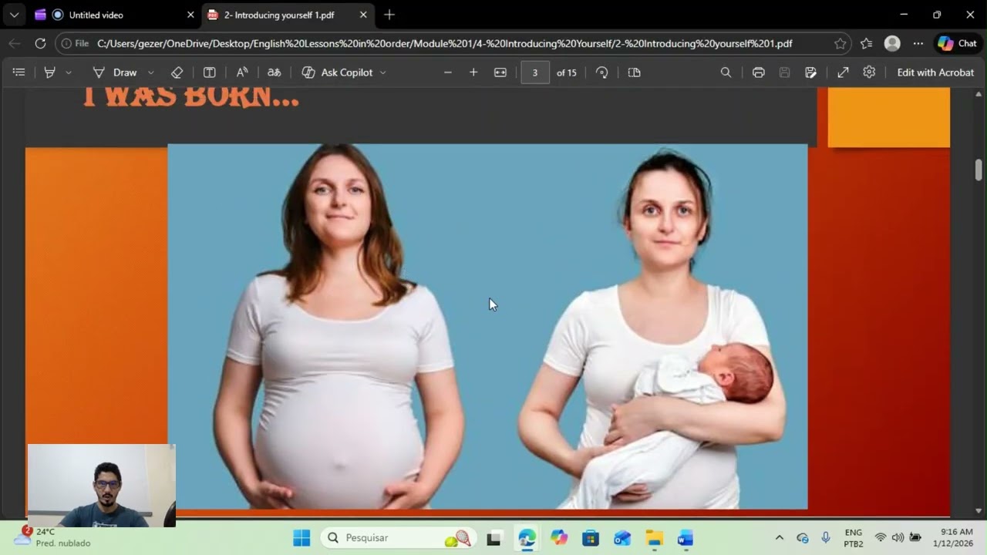This screenshot has width=987, height=555.
Task: Expand highlight color options arrow
Action: [x=69, y=72]
